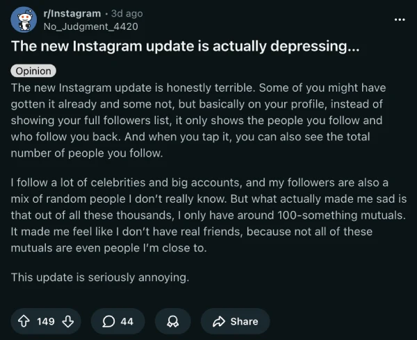Viewport: 417px width, 340px height.
Task: Open the three-dot post options menu
Action: (399, 19)
